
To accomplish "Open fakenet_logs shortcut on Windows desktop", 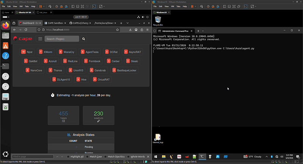I will [158, 139].
